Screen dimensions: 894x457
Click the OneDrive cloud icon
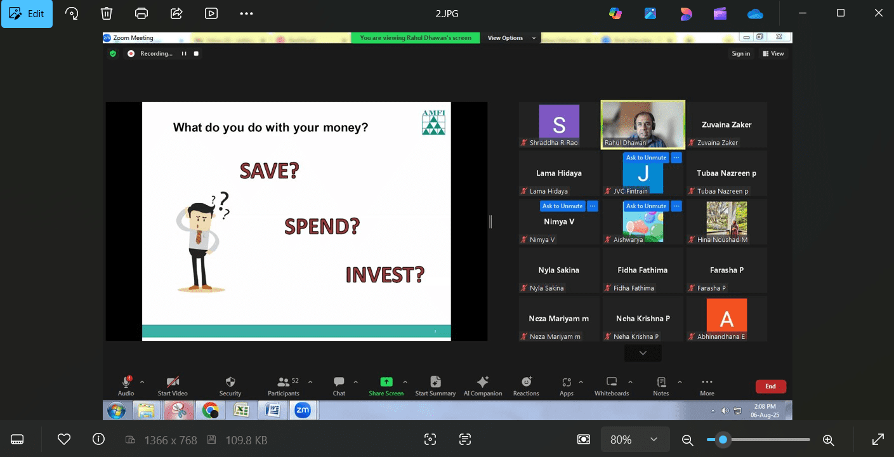(755, 13)
